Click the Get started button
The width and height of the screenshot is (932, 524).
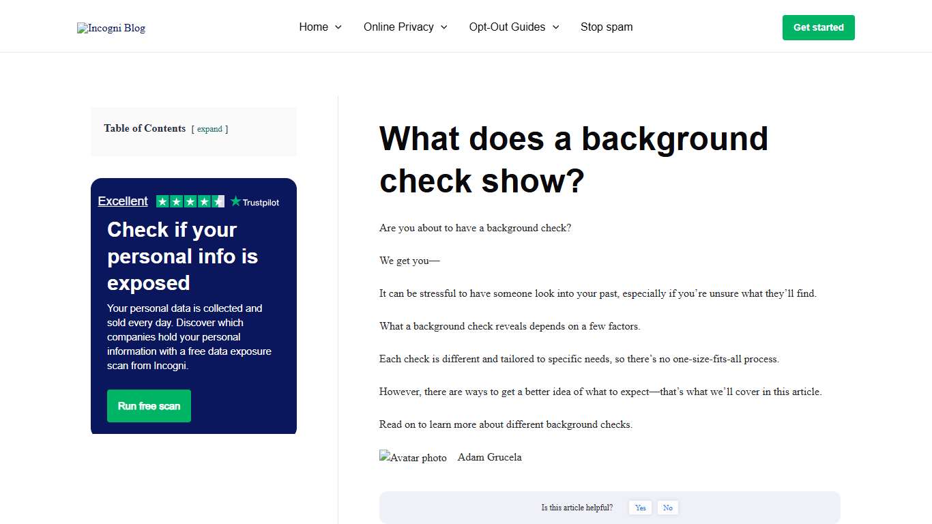tap(818, 27)
